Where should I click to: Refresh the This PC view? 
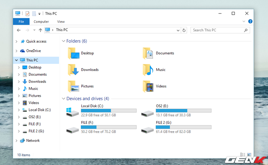[x=184, y=30]
